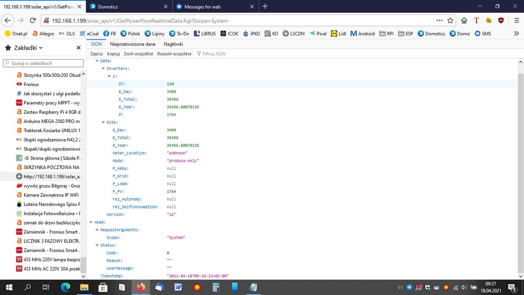Open a new browser tab
The image size is (524, 295).
(x=265, y=7)
